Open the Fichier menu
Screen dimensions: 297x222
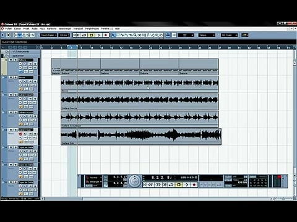(9, 28)
